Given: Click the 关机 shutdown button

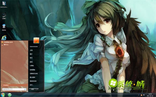Looking at the screenshot, I should [32, 89].
